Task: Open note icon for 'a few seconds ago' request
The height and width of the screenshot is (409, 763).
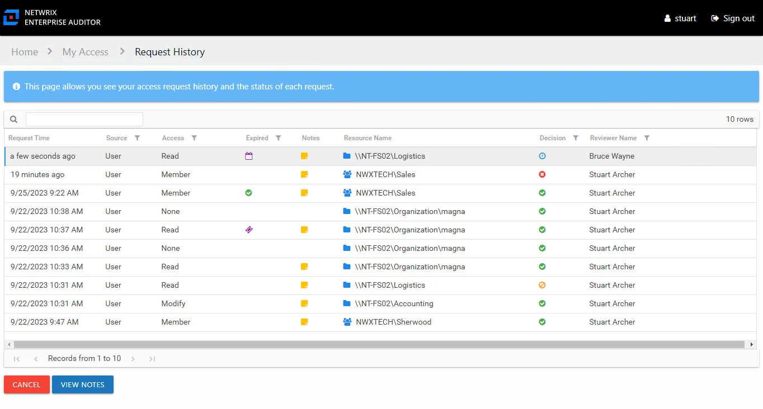Action: (304, 156)
